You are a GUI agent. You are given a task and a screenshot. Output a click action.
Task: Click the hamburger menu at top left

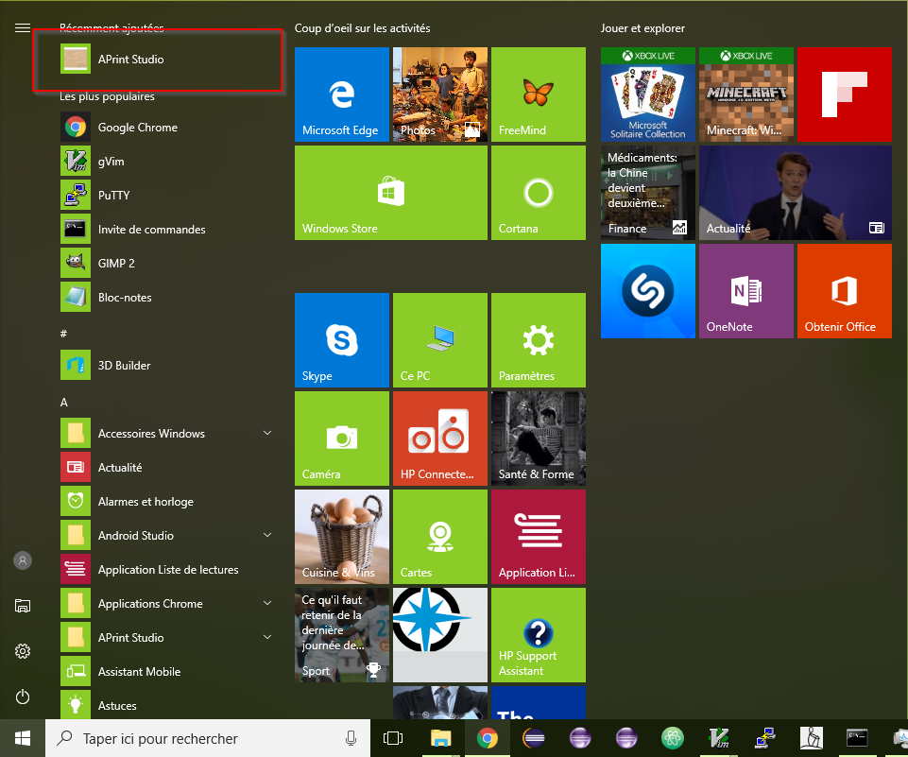[23, 28]
